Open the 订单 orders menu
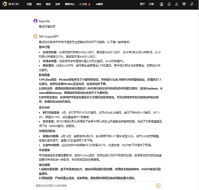 (x=151, y=4)
